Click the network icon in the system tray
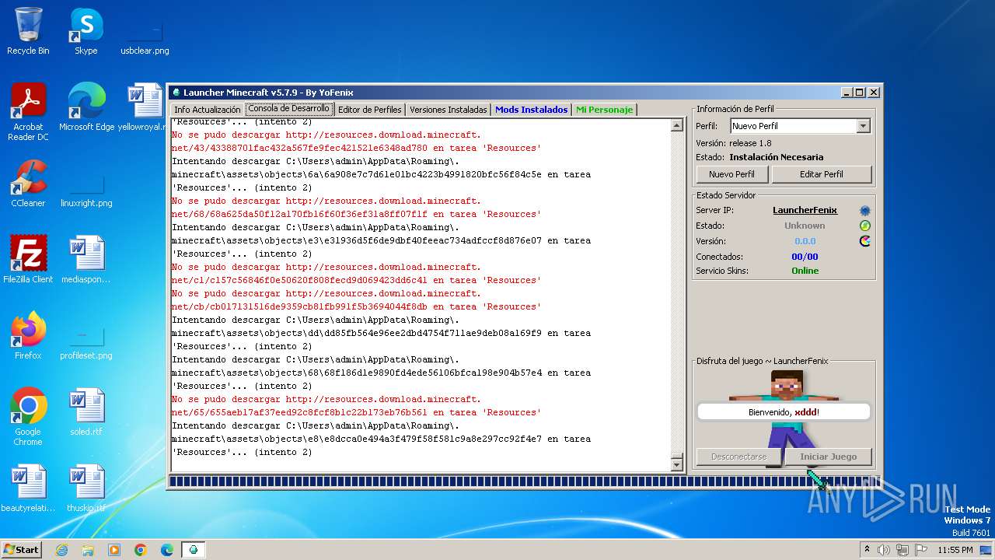This screenshot has width=995, height=560. point(902,550)
